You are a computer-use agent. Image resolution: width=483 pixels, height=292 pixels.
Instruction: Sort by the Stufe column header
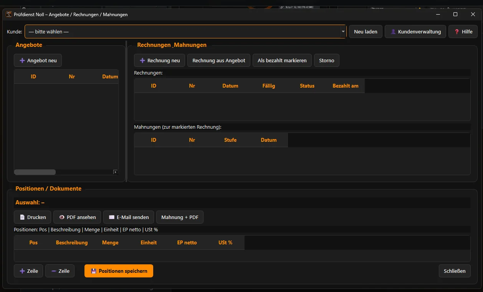(230, 140)
